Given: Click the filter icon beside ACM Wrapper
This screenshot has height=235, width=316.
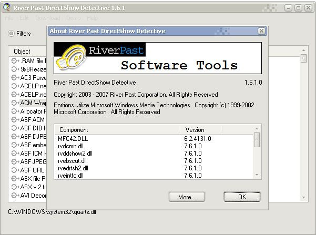Looking at the screenshot, I should pos(15,103).
